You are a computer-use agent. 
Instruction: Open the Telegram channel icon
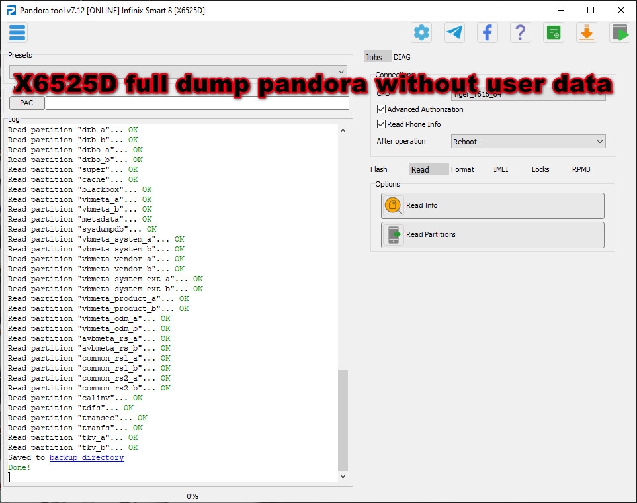(454, 32)
